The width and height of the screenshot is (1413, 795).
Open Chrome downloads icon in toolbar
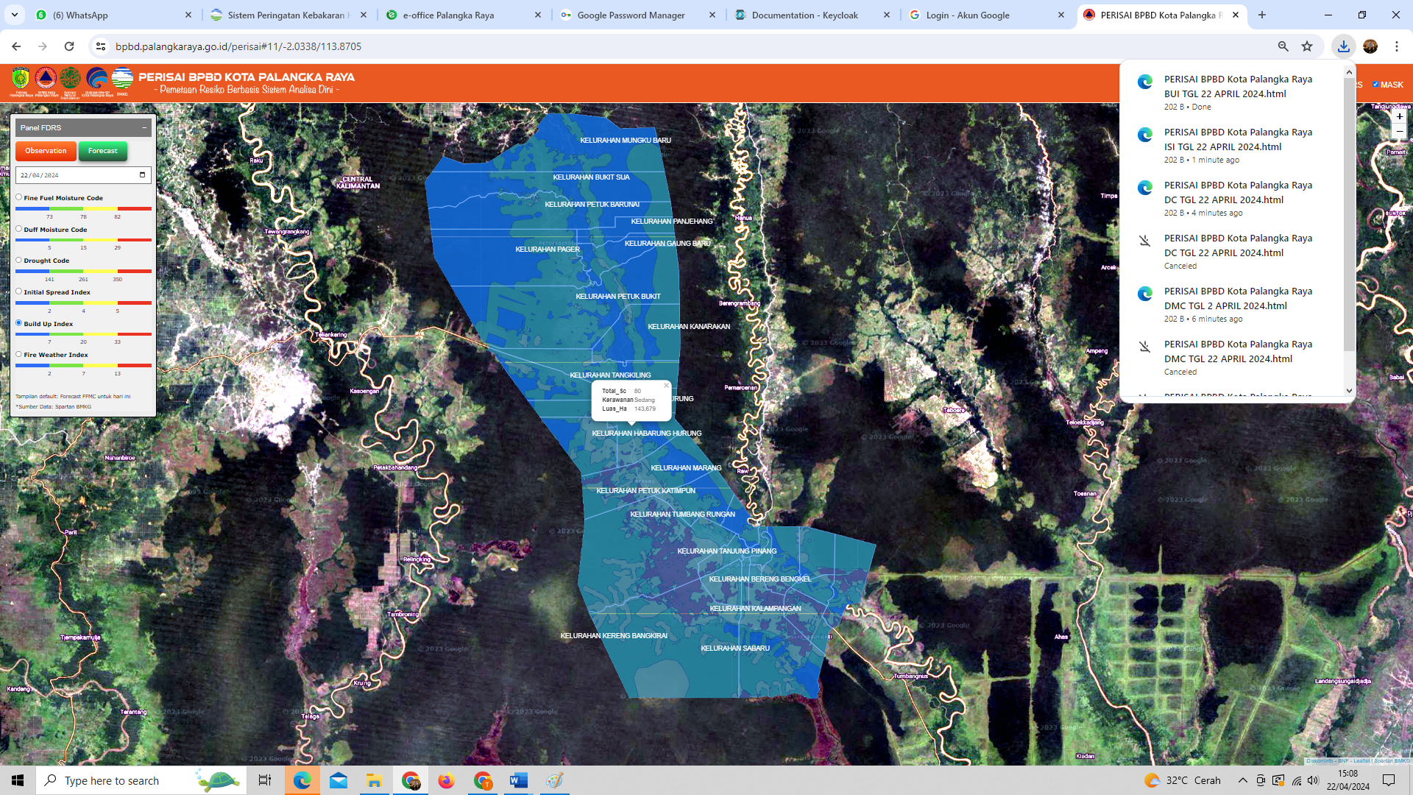(1343, 46)
